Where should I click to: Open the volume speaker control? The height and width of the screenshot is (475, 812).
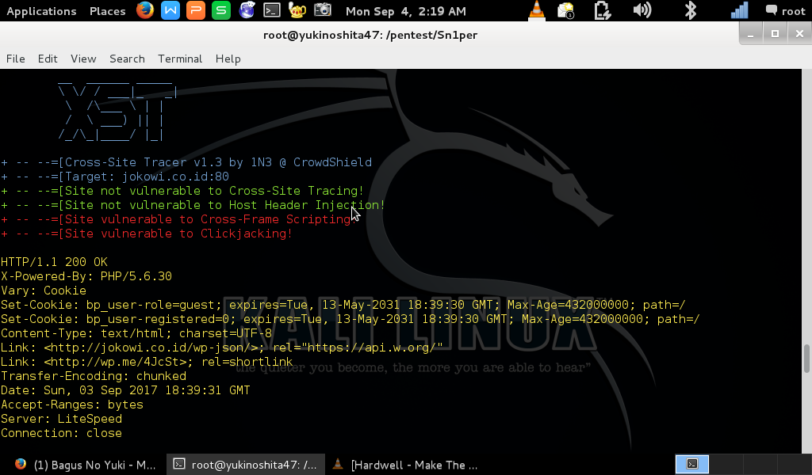coord(642,10)
